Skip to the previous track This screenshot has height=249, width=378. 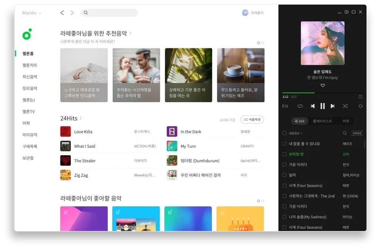pos(313,106)
